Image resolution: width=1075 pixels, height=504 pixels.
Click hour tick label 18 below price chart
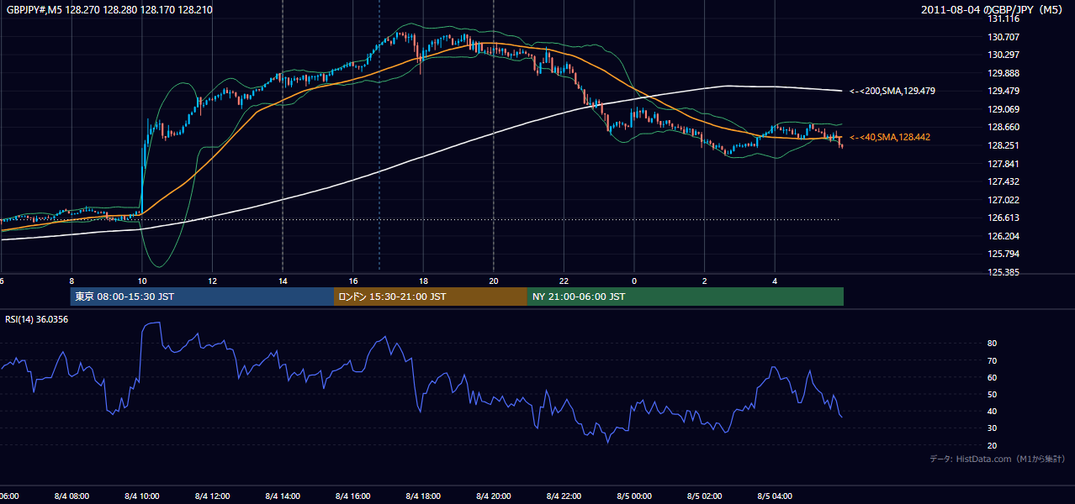(x=423, y=281)
